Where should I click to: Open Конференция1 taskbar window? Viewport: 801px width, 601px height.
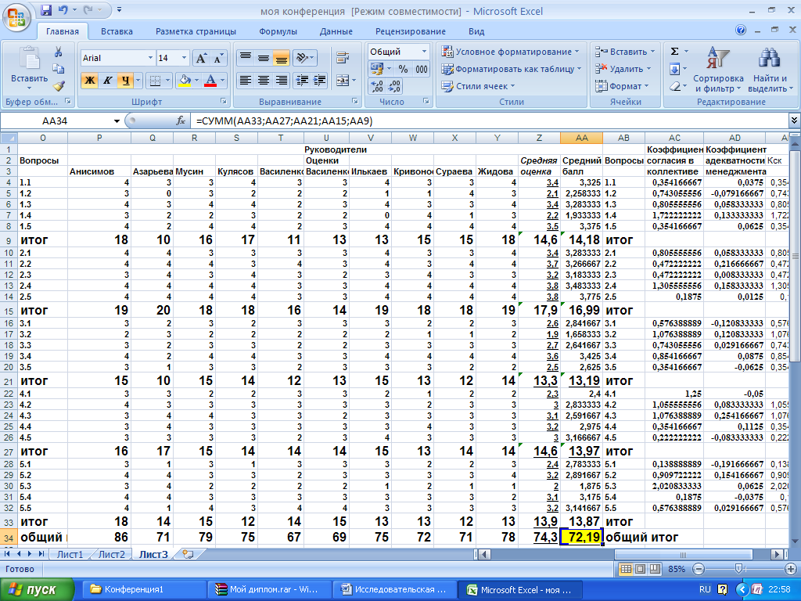point(144,589)
